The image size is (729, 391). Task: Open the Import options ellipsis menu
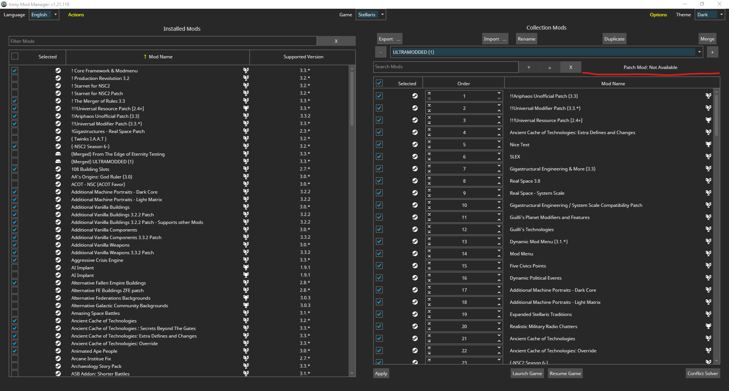505,39
